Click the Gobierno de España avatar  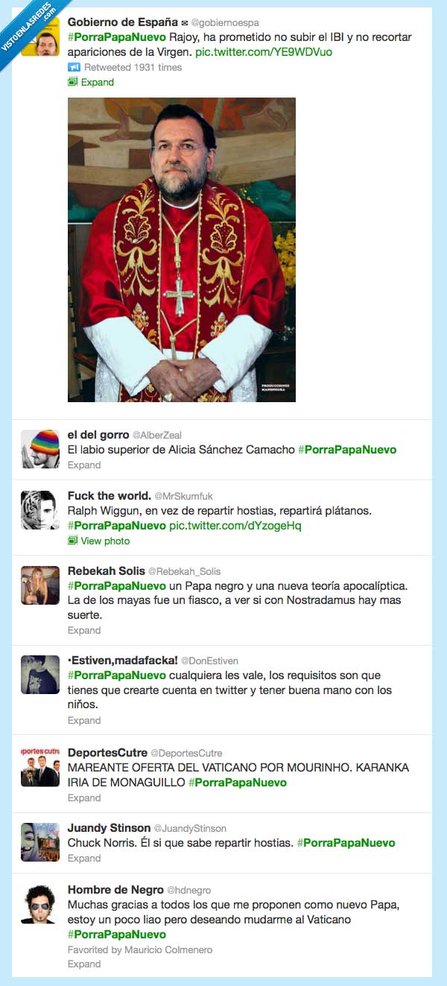click(40, 37)
